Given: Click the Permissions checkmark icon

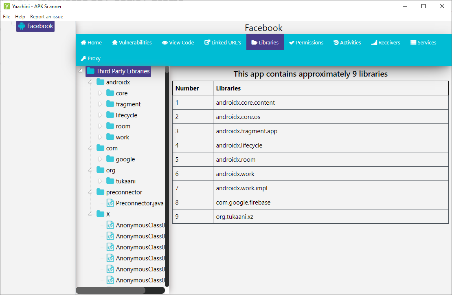Looking at the screenshot, I should click(x=292, y=43).
